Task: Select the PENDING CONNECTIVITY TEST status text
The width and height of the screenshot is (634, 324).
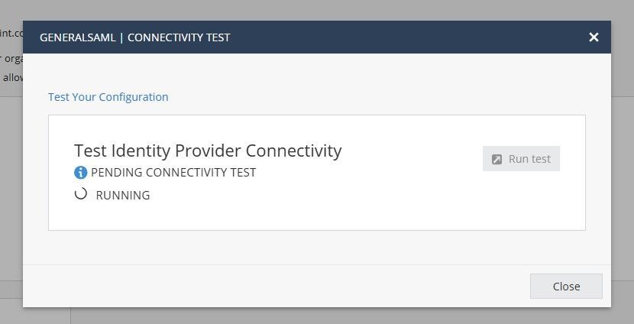Action: pyautogui.click(x=173, y=173)
